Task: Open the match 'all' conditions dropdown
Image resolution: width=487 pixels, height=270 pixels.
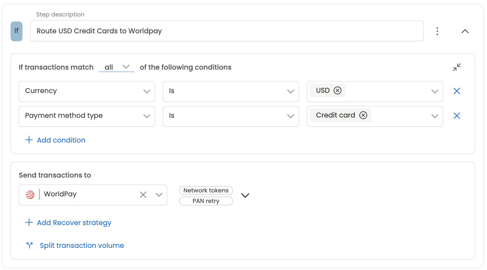Action: point(116,67)
